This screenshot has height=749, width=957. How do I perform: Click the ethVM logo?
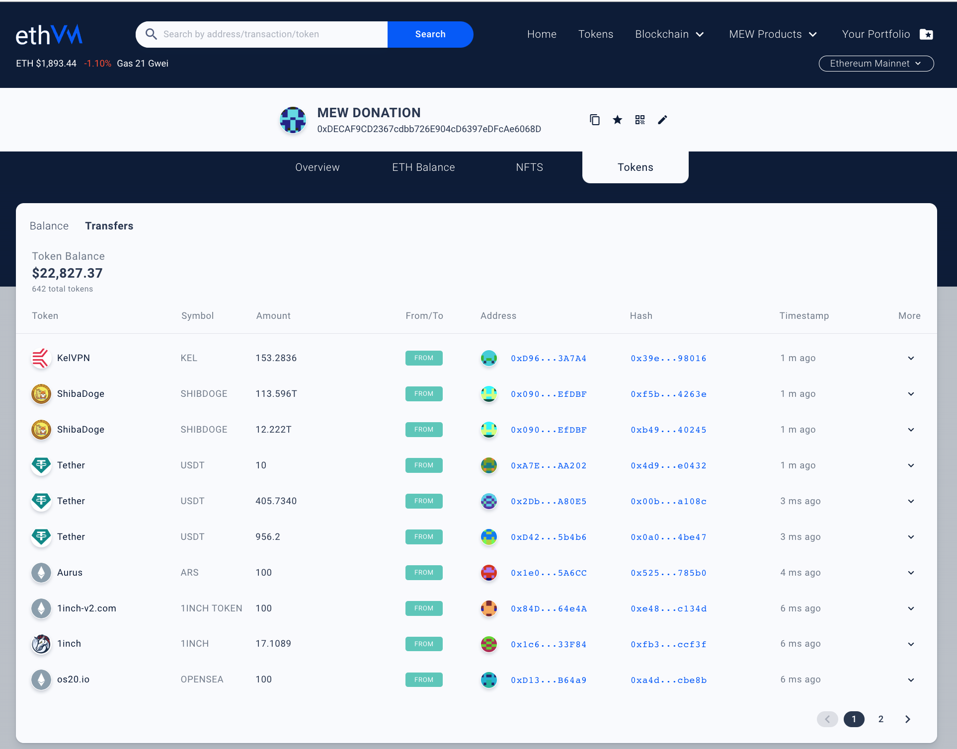point(49,35)
